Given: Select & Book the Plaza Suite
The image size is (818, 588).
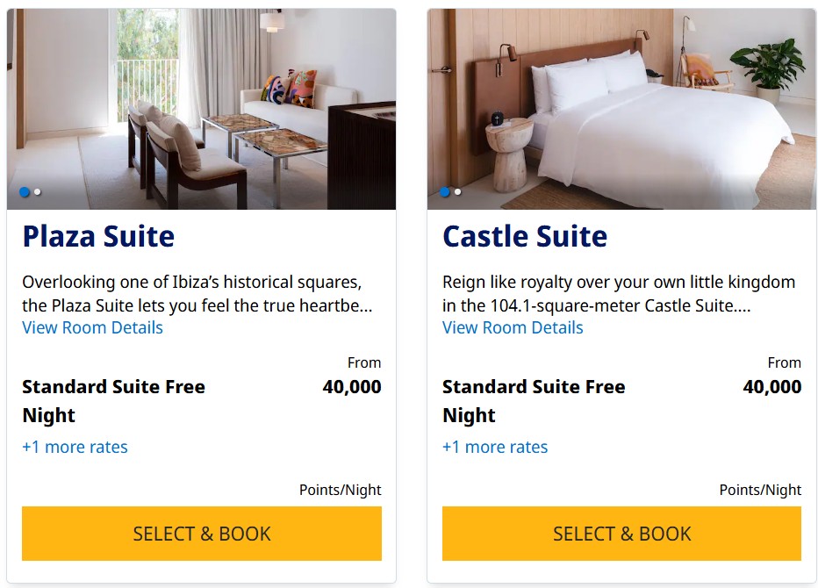Looking at the screenshot, I should [202, 534].
